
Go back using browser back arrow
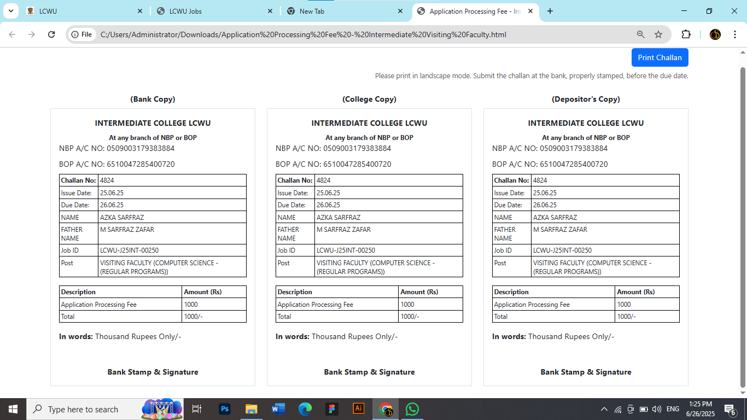(x=12, y=34)
